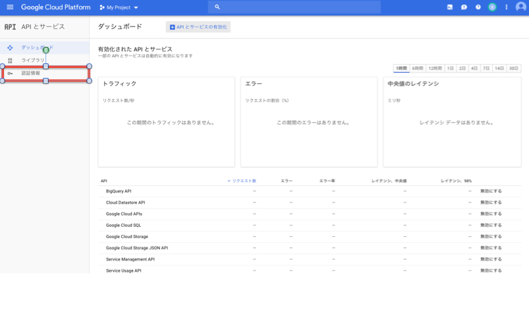Click the エラー column header
529x312 pixels.
(287, 181)
